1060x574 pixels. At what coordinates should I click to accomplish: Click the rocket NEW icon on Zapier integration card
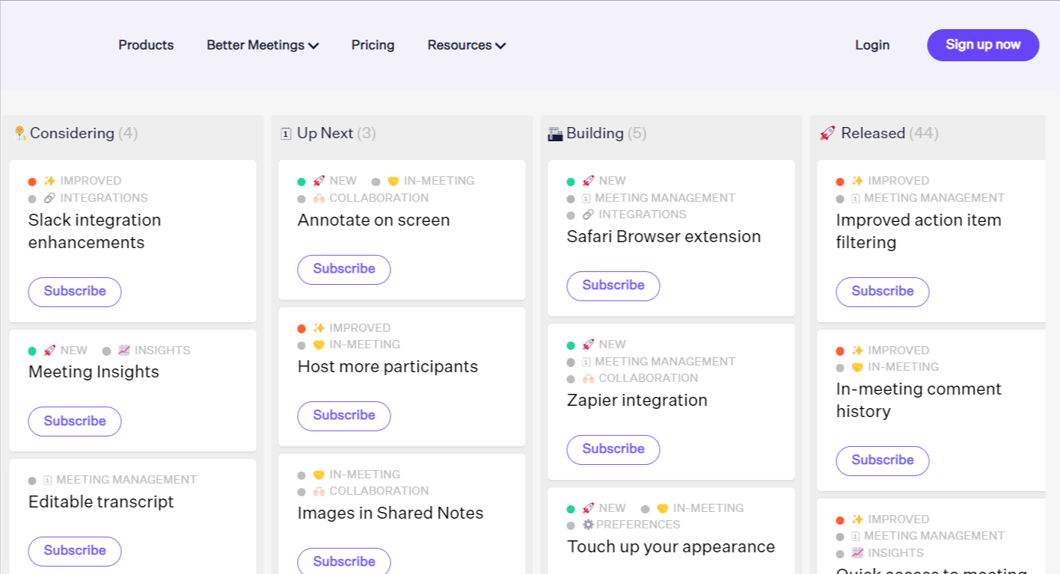tap(588, 345)
